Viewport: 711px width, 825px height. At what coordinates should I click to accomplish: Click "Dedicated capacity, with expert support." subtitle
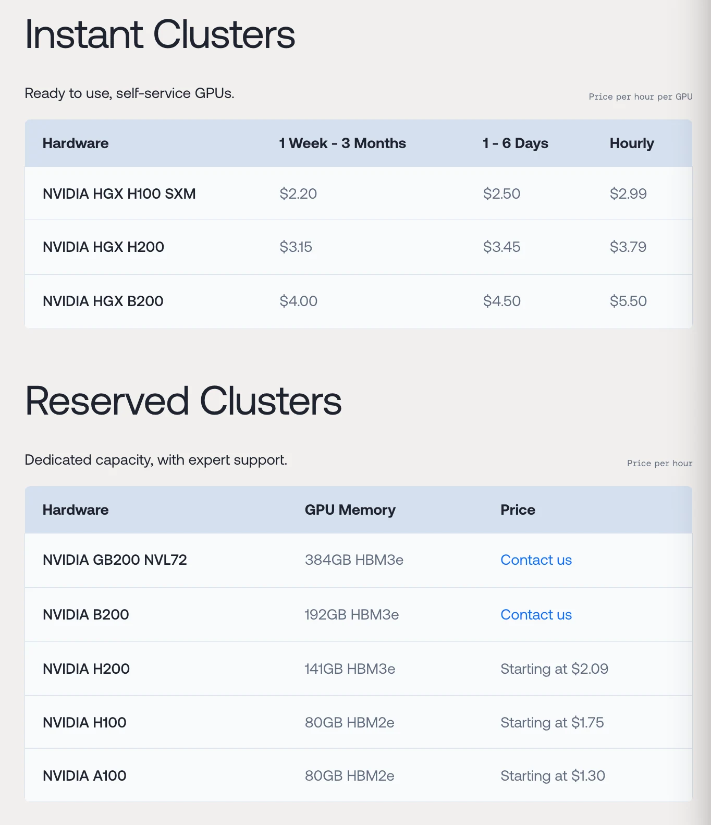tap(156, 460)
